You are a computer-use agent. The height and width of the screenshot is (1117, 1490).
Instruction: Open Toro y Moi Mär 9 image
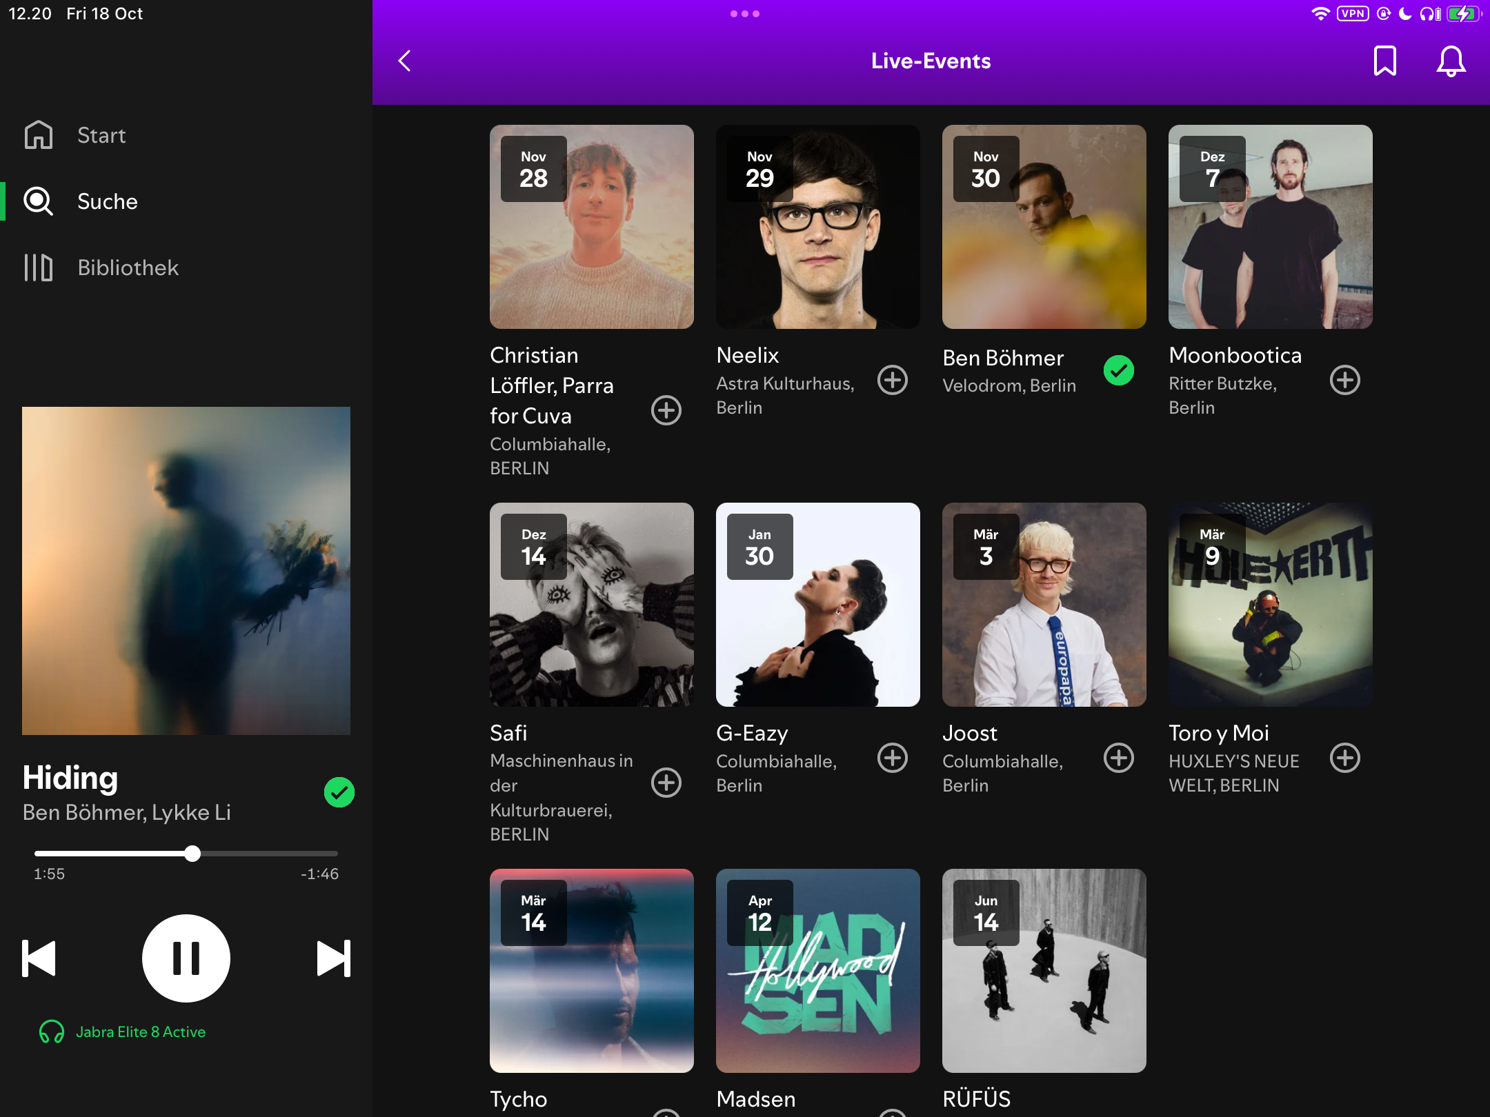point(1271,605)
